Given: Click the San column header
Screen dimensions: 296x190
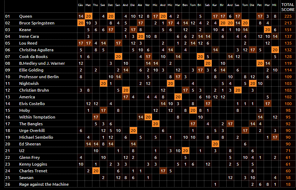Looking at the screenshot, I should [118, 5].
